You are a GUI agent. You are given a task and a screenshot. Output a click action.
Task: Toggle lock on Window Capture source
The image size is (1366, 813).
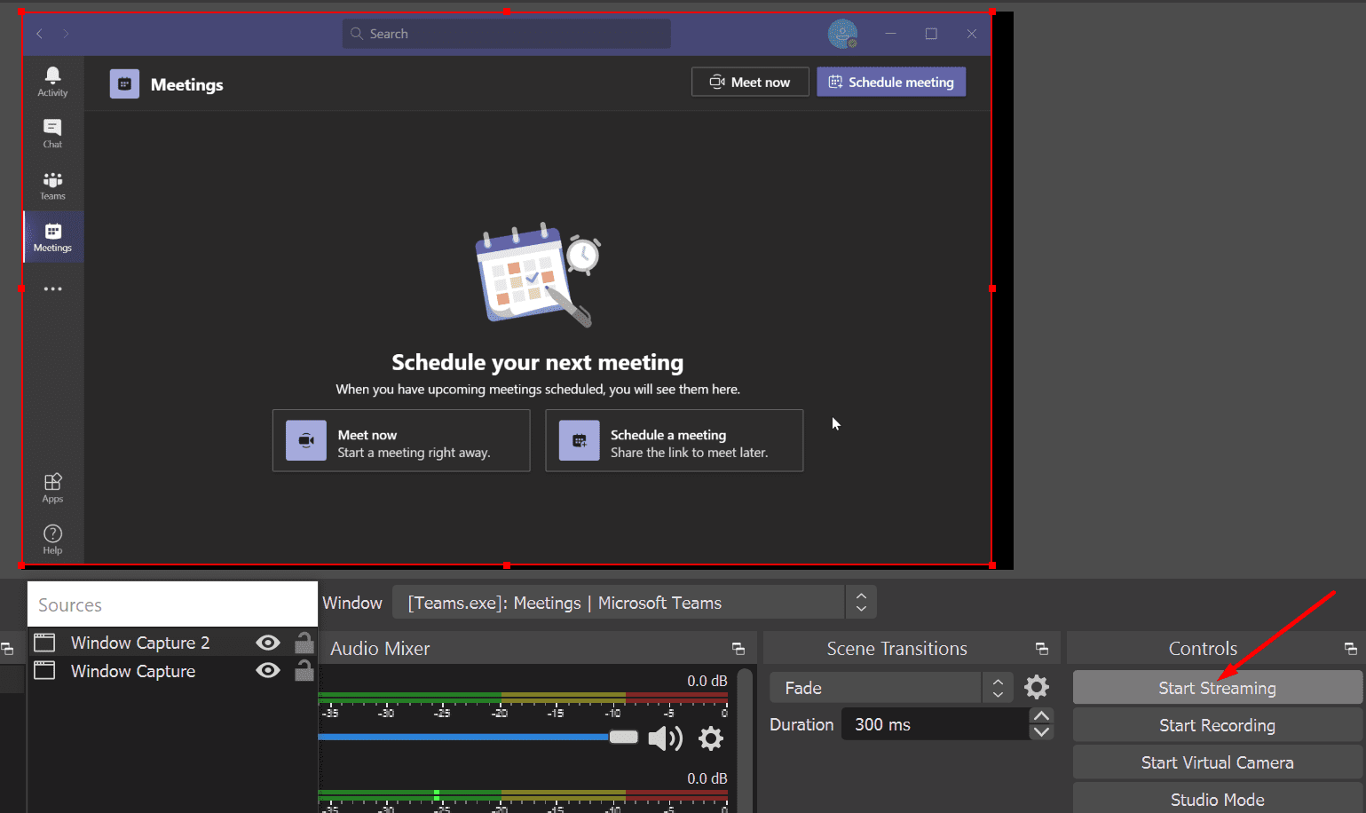(304, 670)
